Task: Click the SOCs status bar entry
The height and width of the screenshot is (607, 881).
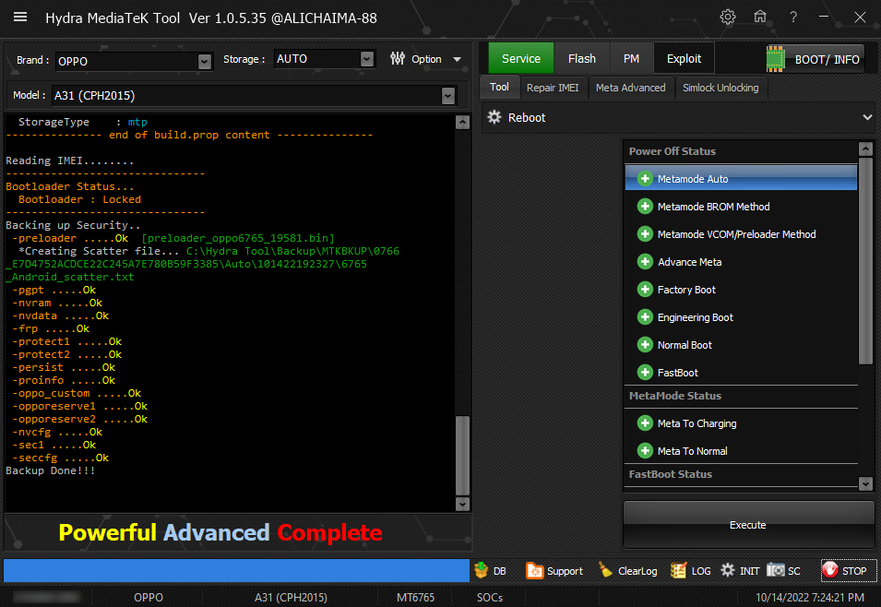Action: pos(489,598)
